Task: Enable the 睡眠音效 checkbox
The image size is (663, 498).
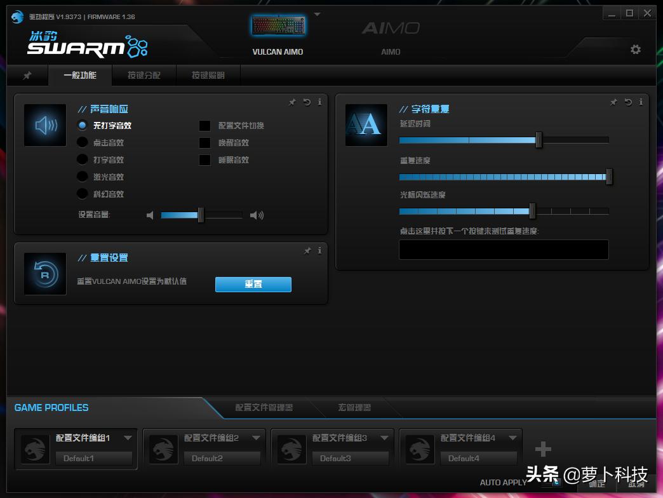Action: pyautogui.click(x=204, y=159)
